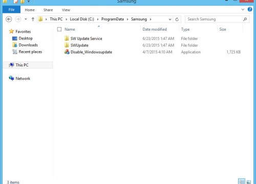Sort by the Type column
This screenshot has width=256, height=184.
click(185, 29)
